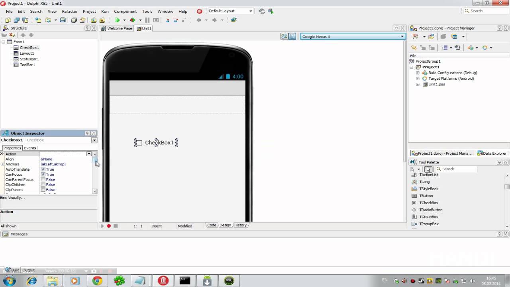
Task: Open the Default Layout dropdown
Action: point(251,11)
